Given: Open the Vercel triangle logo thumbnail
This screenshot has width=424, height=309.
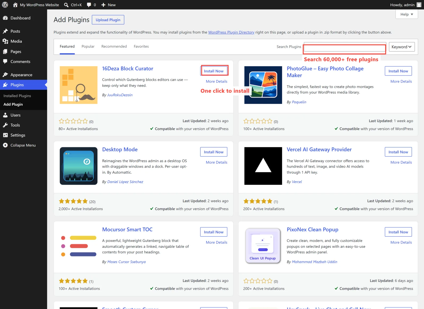Looking at the screenshot, I should tap(263, 166).
